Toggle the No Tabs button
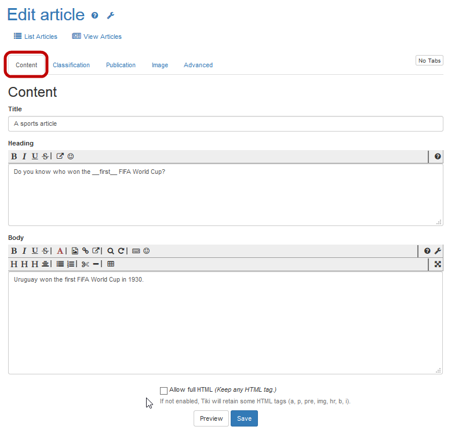Viewport: 455px width, 430px height. coord(429,61)
